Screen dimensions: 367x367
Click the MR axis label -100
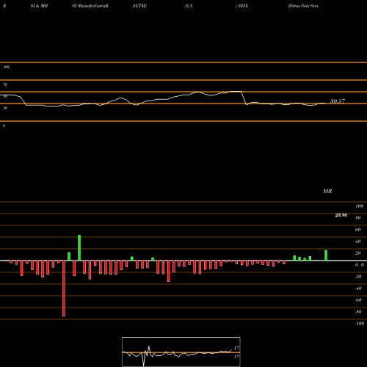360,324
